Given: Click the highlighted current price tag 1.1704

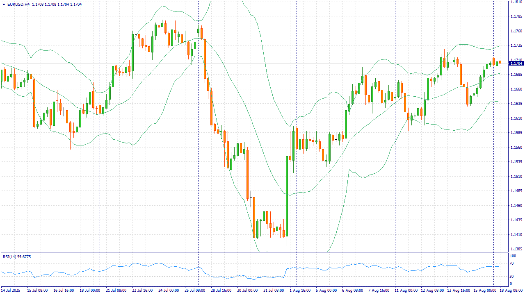Looking at the screenshot, I should tap(516, 63).
